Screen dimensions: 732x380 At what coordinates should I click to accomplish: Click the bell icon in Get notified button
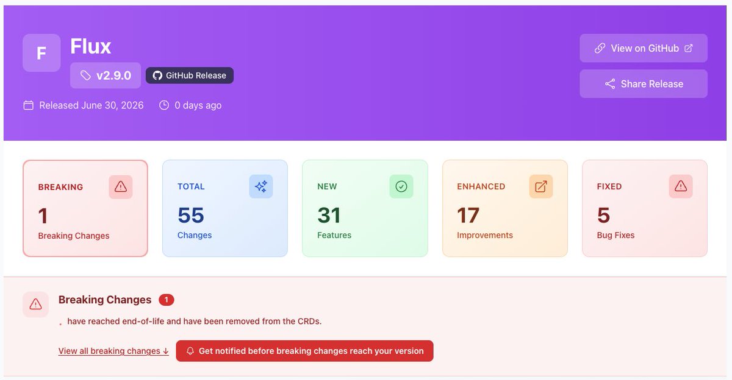(x=190, y=351)
